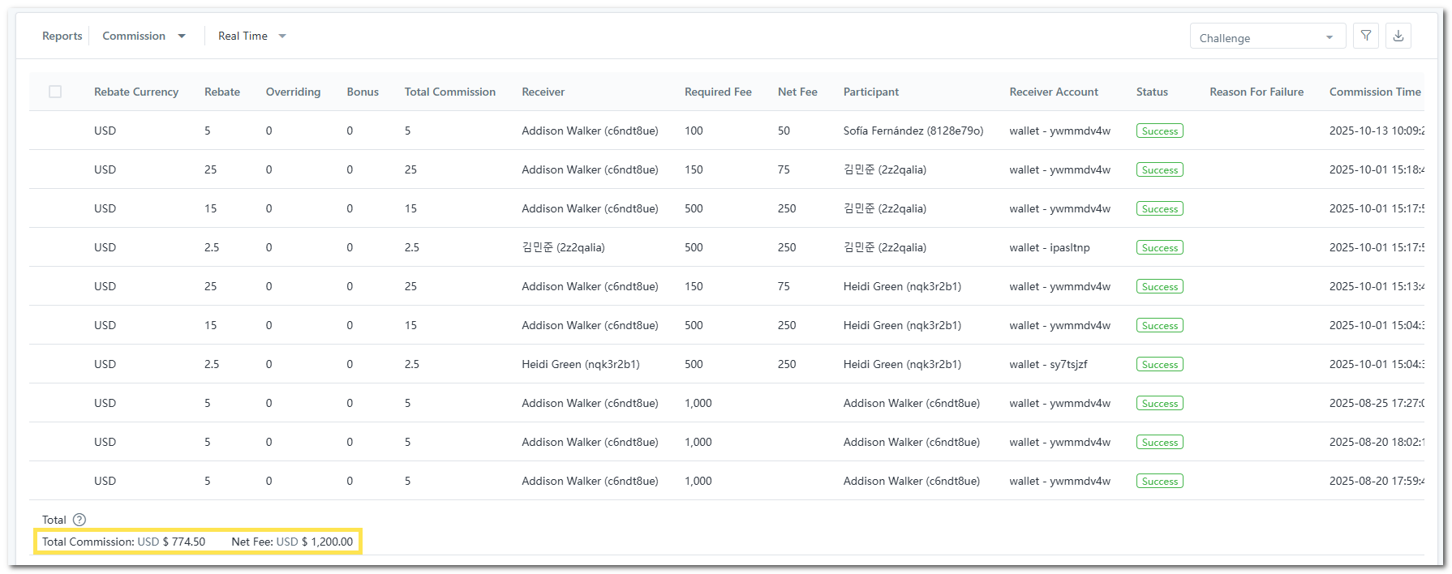1452x574 pixels.
Task: Toggle the select-all checkbox in header
Action: click(x=55, y=92)
